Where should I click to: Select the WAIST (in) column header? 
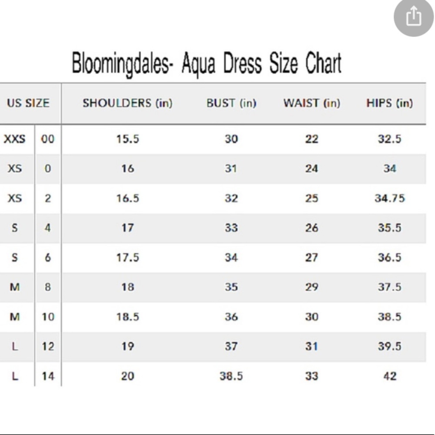coord(312,103)
